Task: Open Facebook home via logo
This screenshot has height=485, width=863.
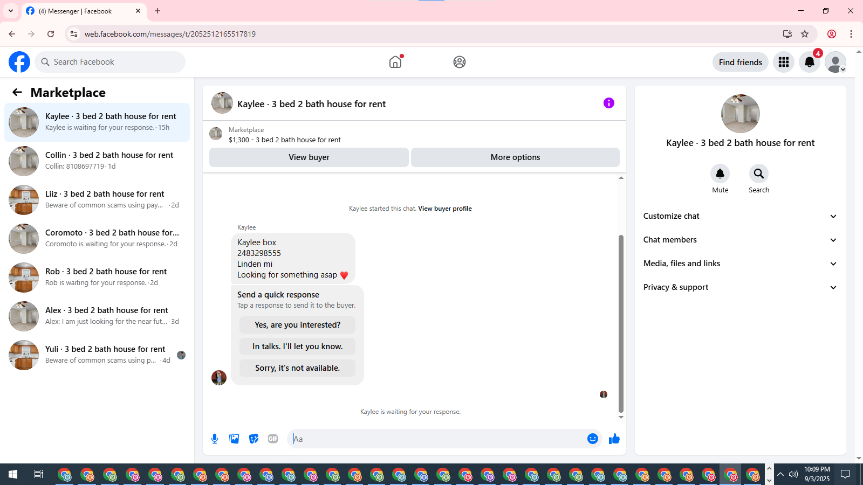Action: coord(19,62)
